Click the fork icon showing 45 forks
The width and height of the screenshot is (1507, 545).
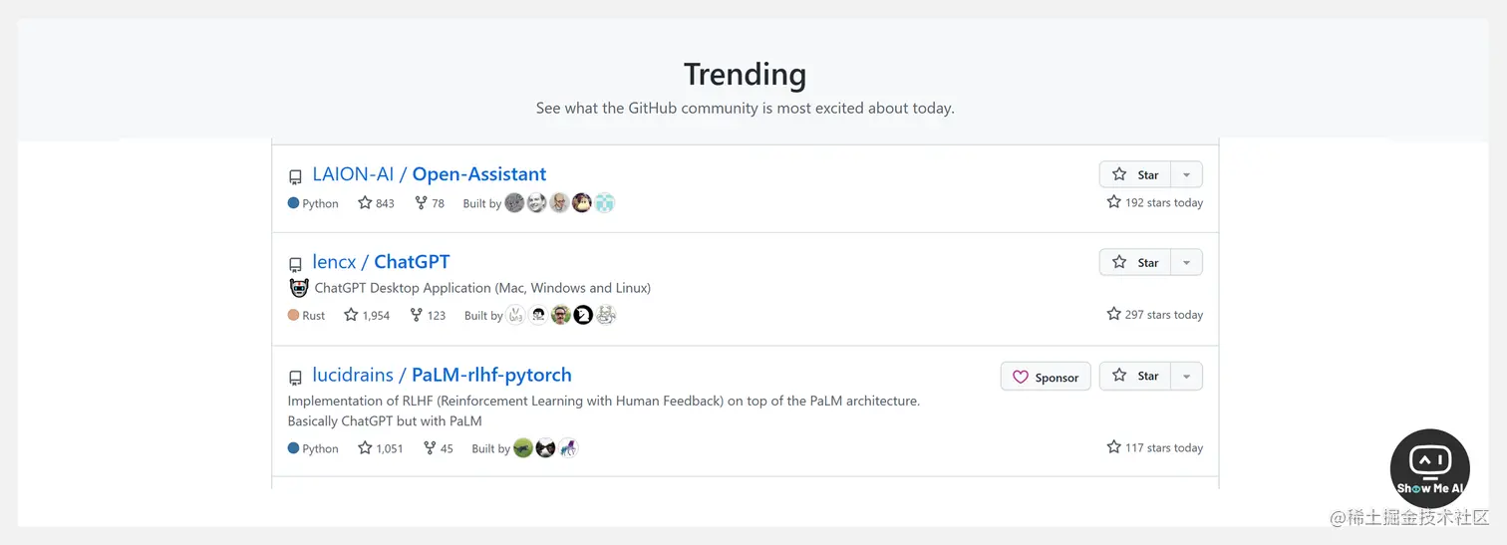(x=430, y=448)
